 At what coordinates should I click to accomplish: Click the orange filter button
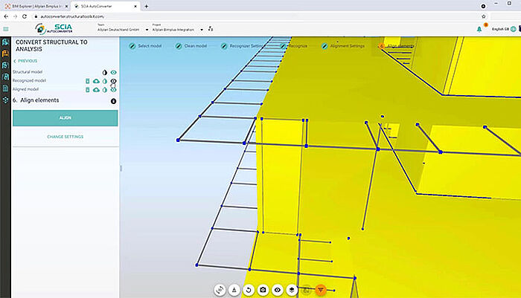[x=320, y=290]
